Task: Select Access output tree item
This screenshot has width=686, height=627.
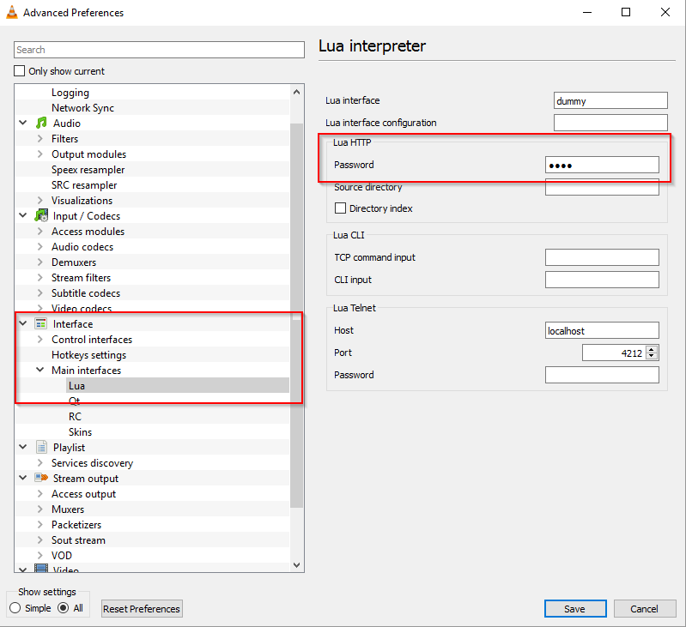Action: (83, 494)
